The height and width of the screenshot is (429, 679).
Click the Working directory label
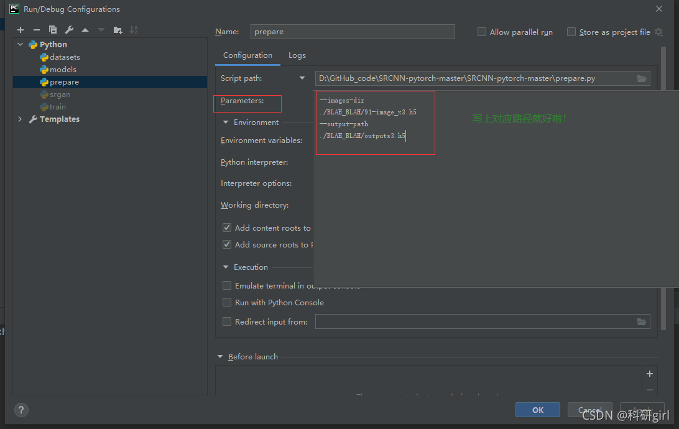255,205
